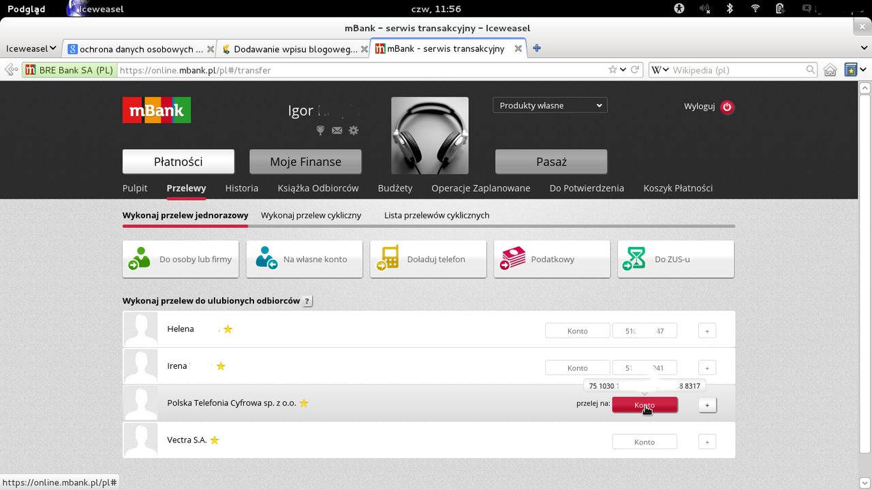Open the envelope messages icon
Image resolution: width=872 pixels, height=490 pixels.
[337, 130]
